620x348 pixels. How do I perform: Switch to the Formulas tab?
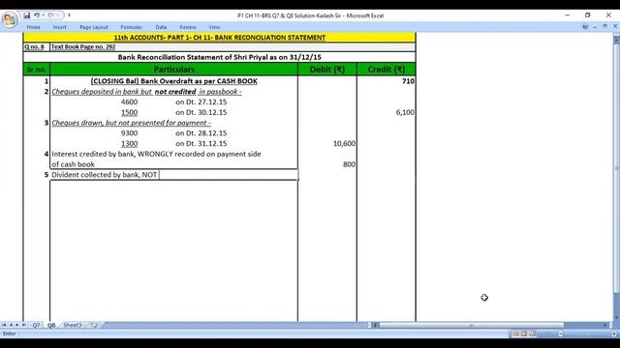131,27
